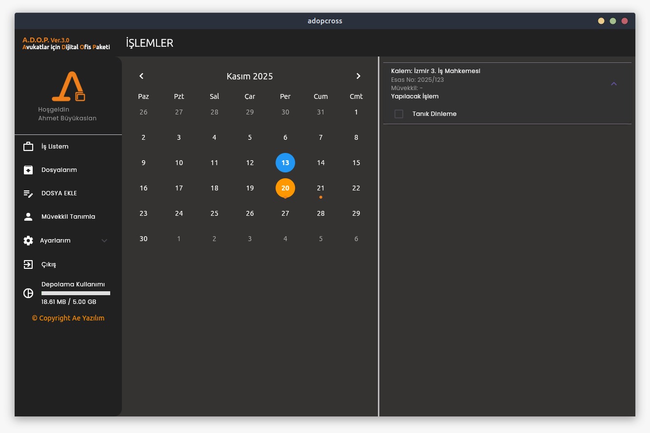Expand the Ayarlarım submenu chevron

[104, 241]
